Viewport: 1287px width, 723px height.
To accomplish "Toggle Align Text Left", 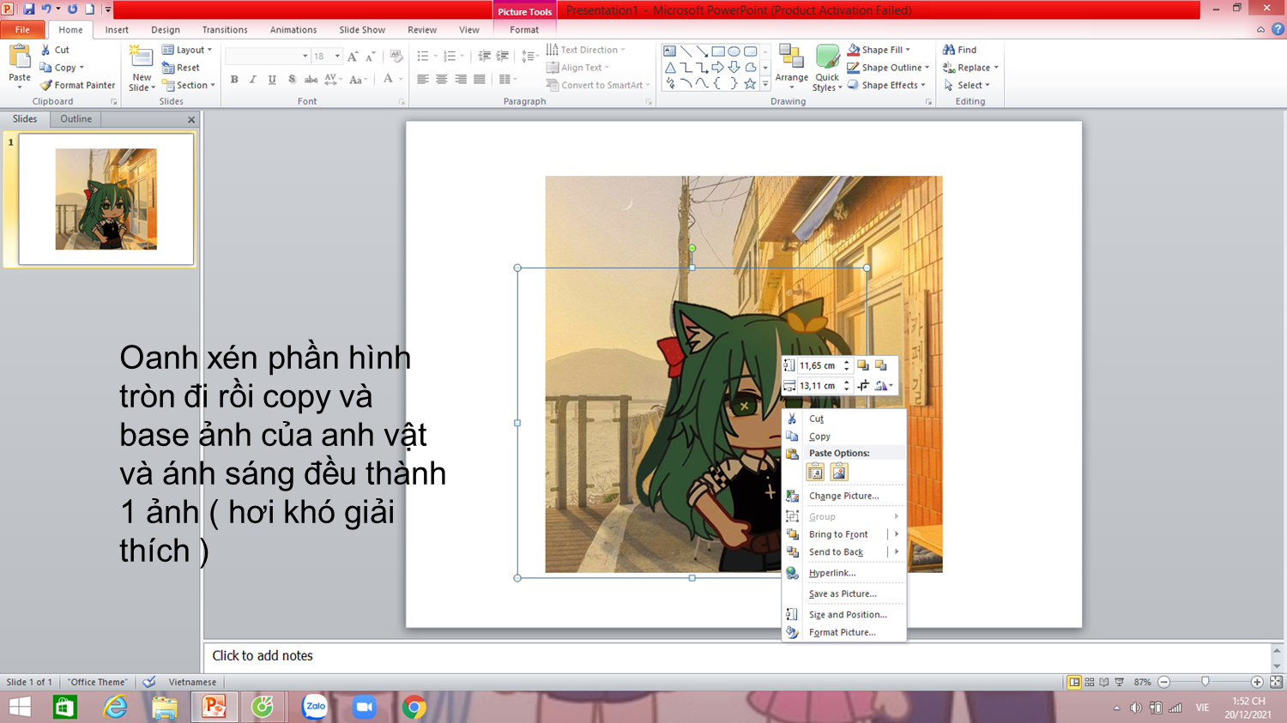I will [x=423, y=80].
